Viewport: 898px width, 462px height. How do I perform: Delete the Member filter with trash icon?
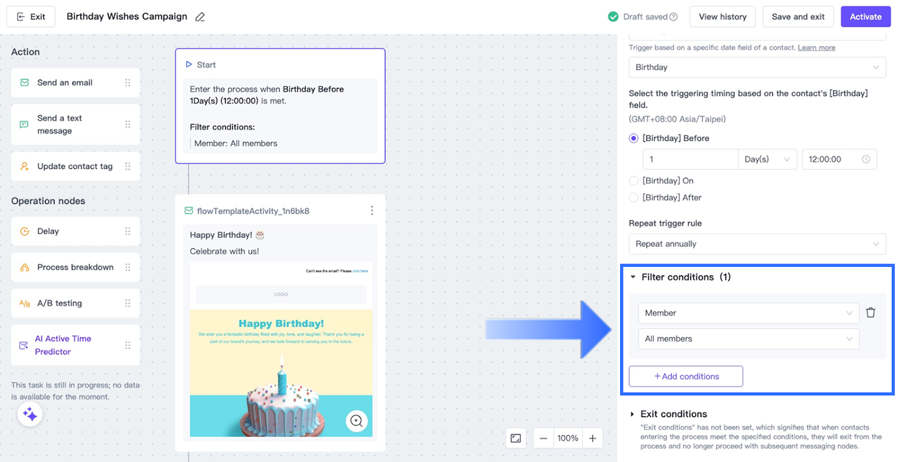tap(870, 313)
